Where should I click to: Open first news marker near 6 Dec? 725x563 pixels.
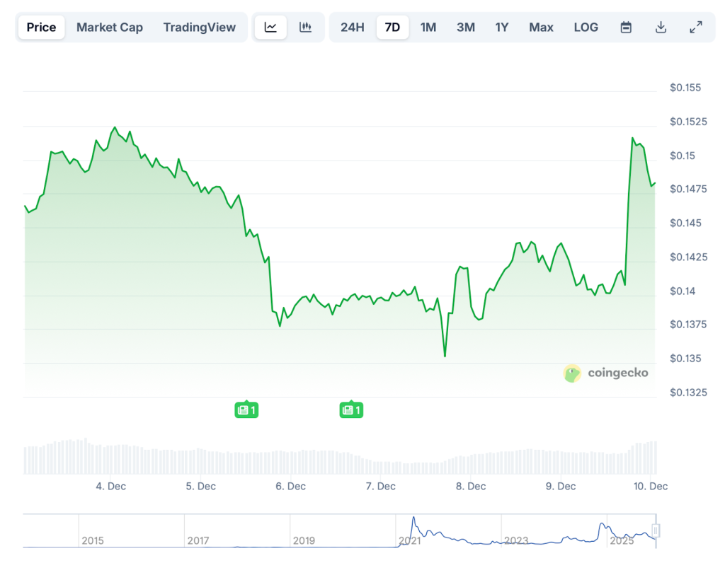coord(246,410)
